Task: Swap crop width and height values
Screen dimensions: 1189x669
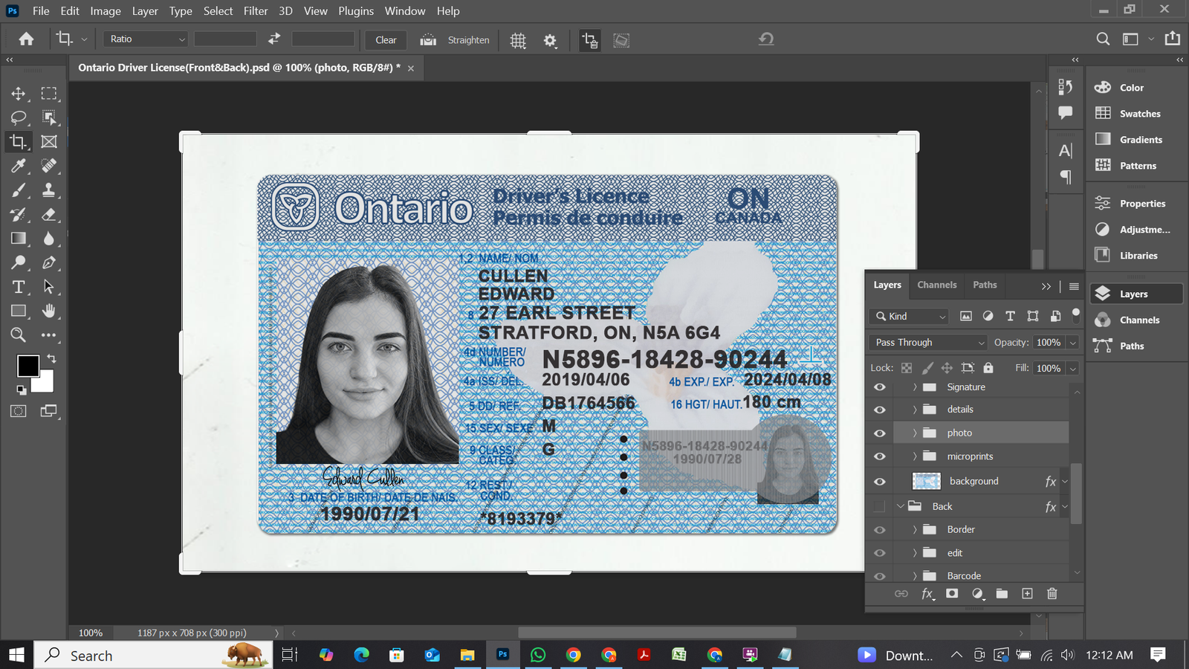Action: tap(274, 39)
